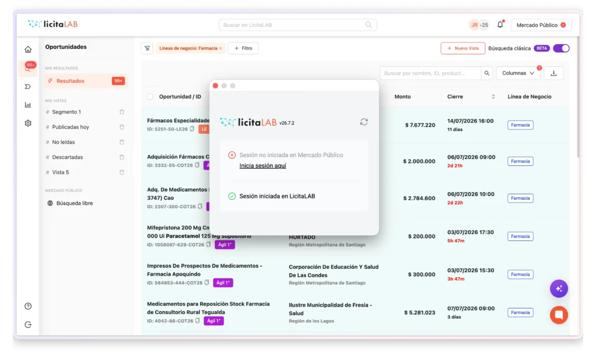Delete the No leídas view

coord(122,142)
